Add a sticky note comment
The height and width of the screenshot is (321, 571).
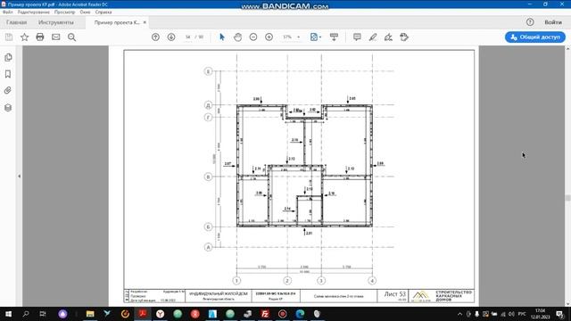tap(357, 37)
